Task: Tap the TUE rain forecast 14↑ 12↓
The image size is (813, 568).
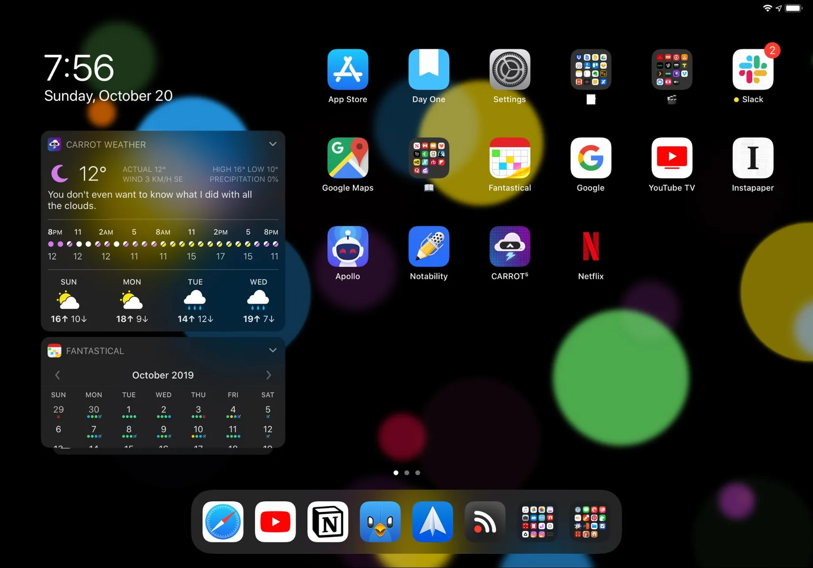Action: [x=195, y=300]
